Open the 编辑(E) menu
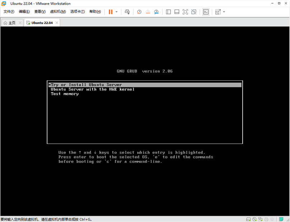The image size is (290, 222). click(x=24, y=11)
